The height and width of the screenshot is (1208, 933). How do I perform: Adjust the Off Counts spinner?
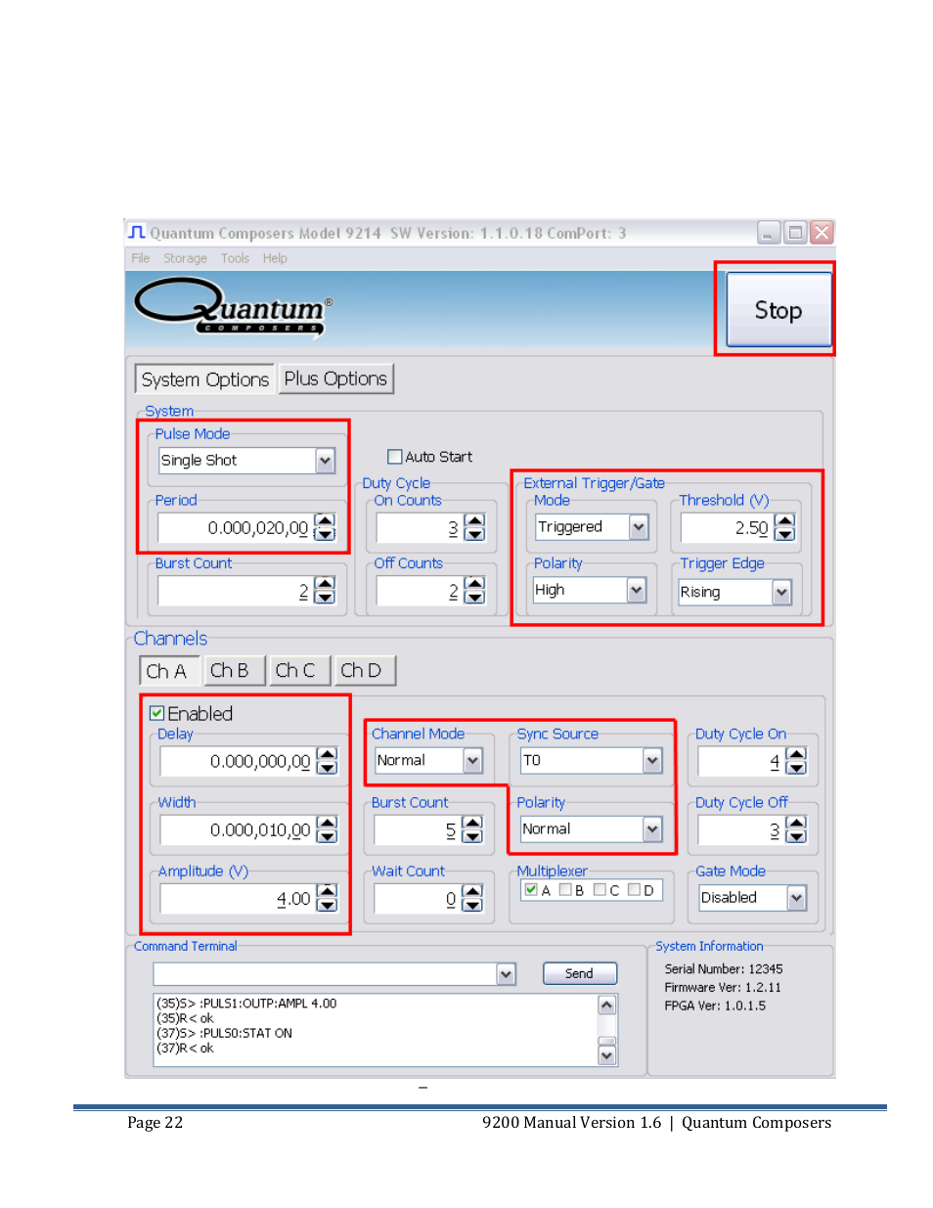tap(474, 591)
